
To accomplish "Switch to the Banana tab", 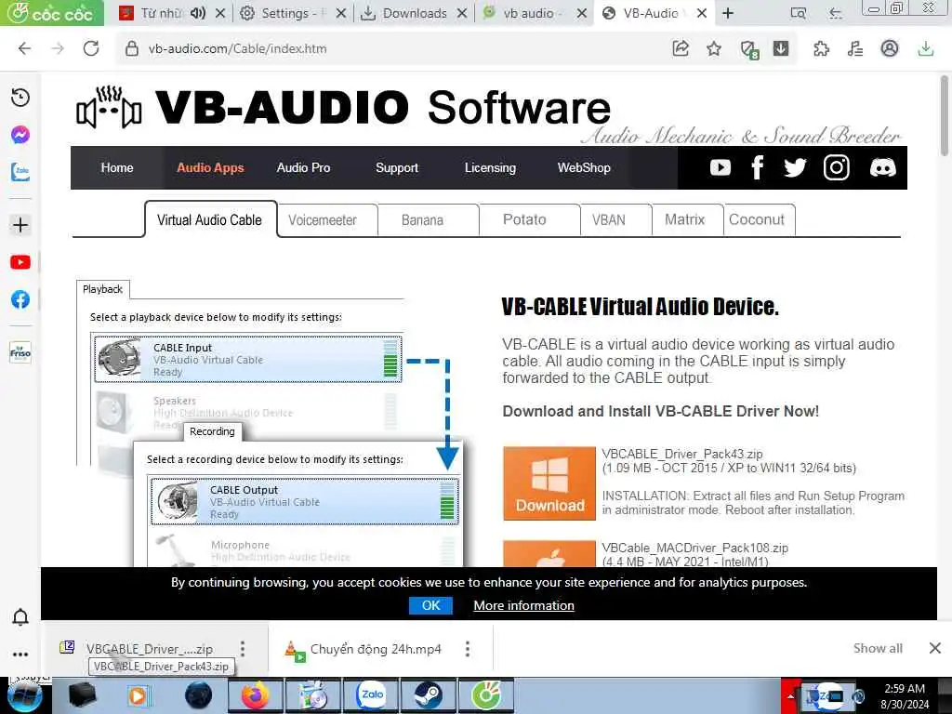I will tap(423, 219).
